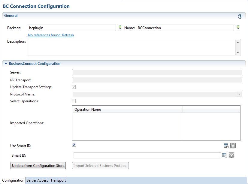This screenshot has width=248, height=184.
Task: Click the lightbulb icon next to Package field
Action: coord(120,28)
